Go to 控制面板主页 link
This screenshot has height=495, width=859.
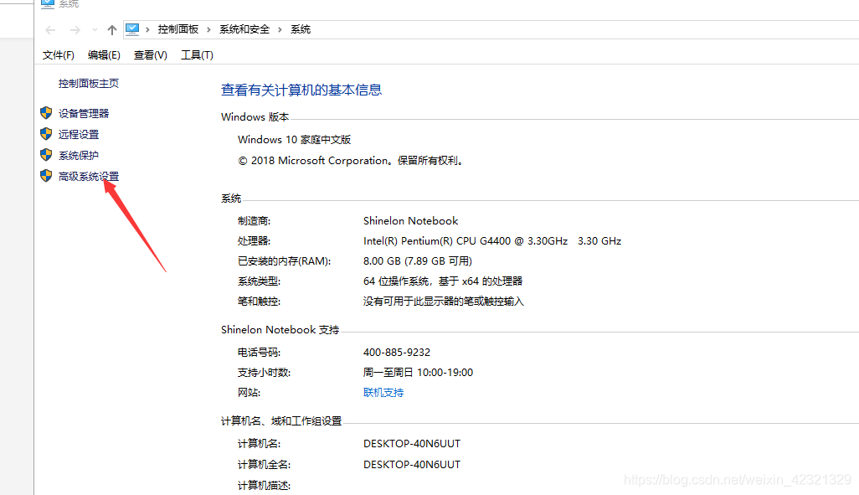(89, 83)
